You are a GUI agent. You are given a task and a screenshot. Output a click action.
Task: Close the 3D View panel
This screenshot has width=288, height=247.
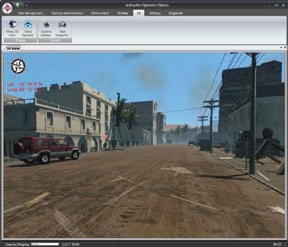[285, 47]
